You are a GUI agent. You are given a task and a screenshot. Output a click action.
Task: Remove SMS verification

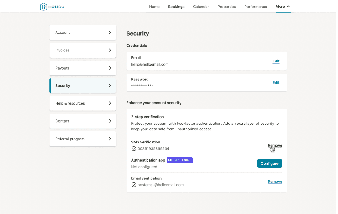[275, 146]
